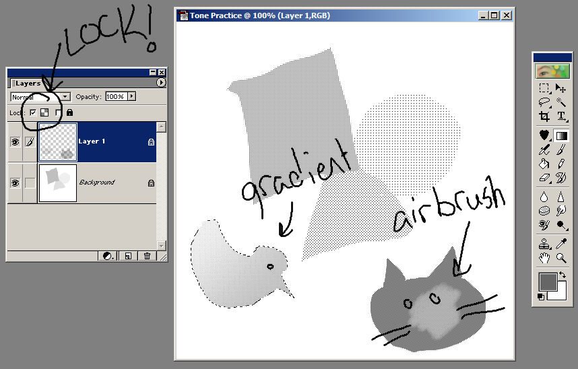
Task: Click the Tone Practice window title icon
Action: pos(183,15)
